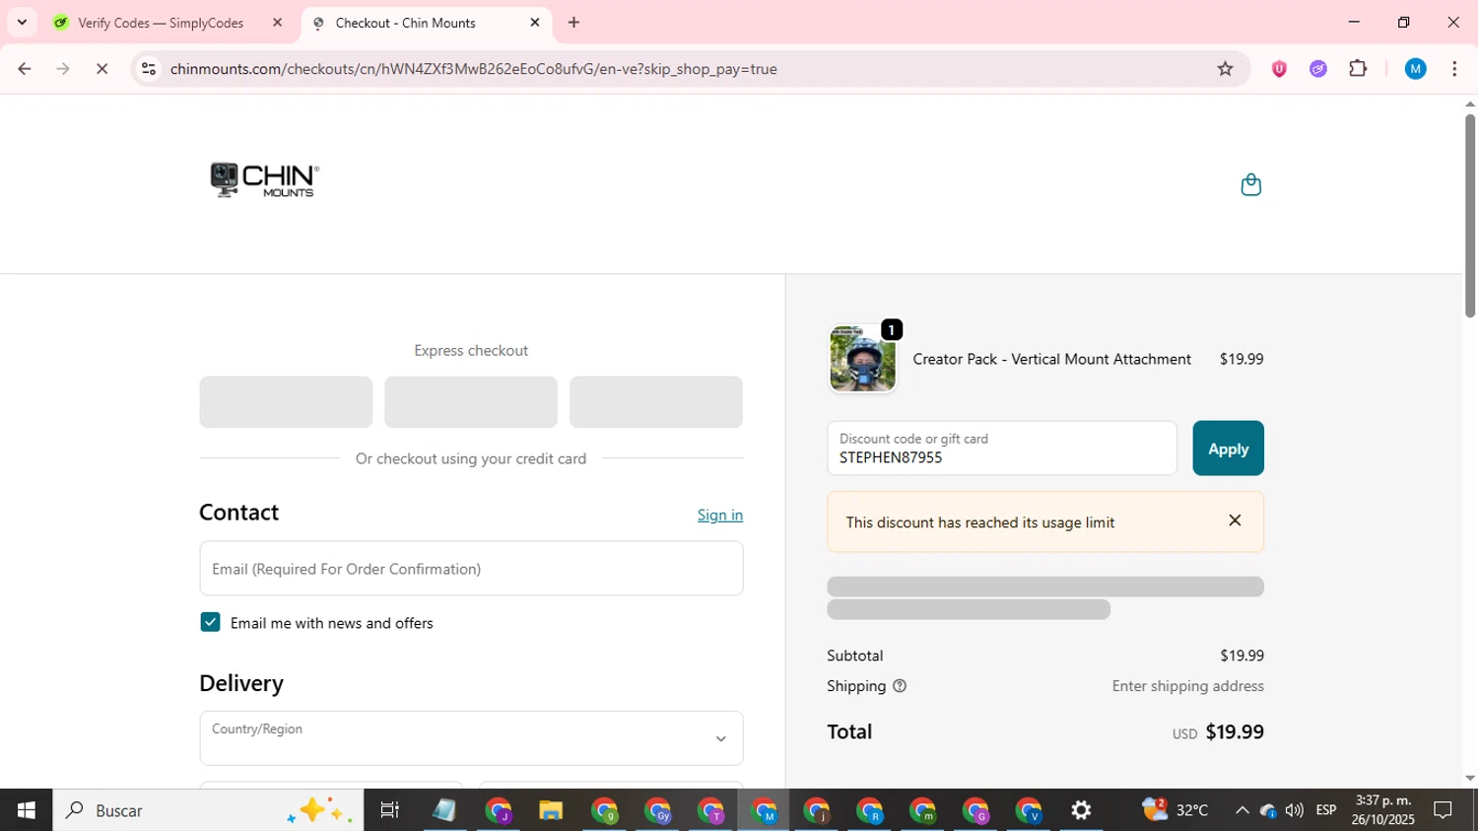
Task: Click the discount code or gift card field
Action: coord(1001,449)
